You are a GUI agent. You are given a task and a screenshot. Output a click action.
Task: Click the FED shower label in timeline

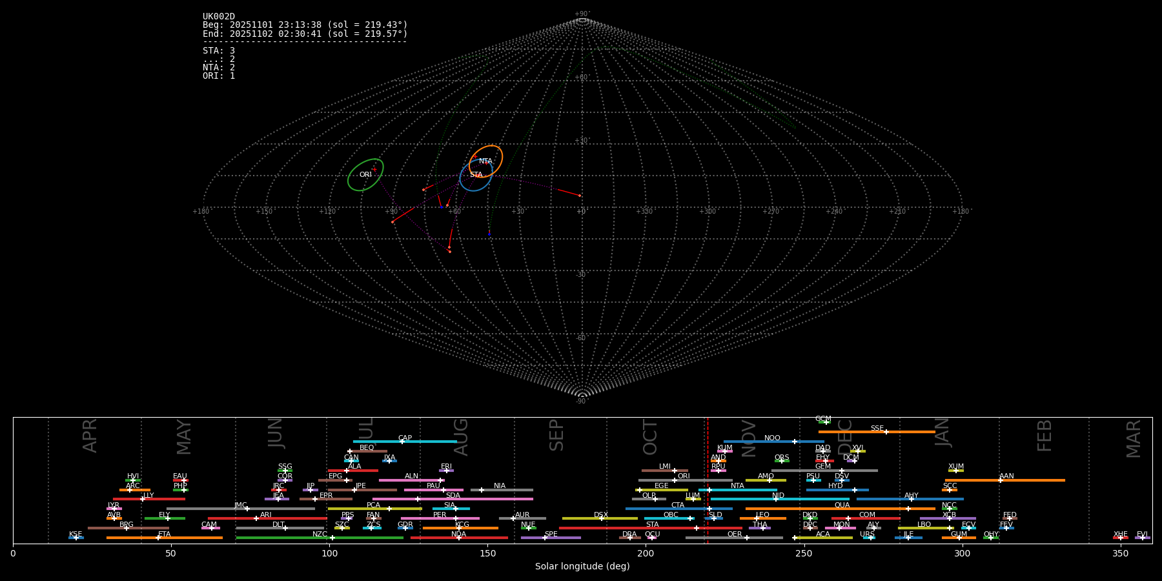click(1010, 515)
